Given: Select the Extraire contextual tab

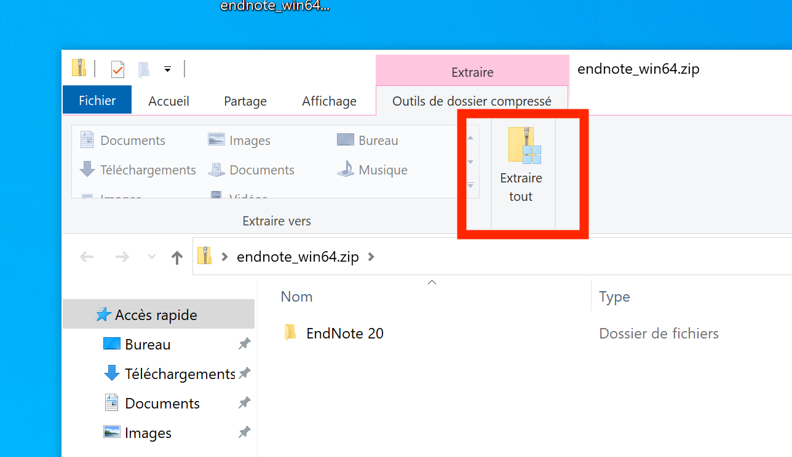Looking at the screenshot, I should [472, 72].
